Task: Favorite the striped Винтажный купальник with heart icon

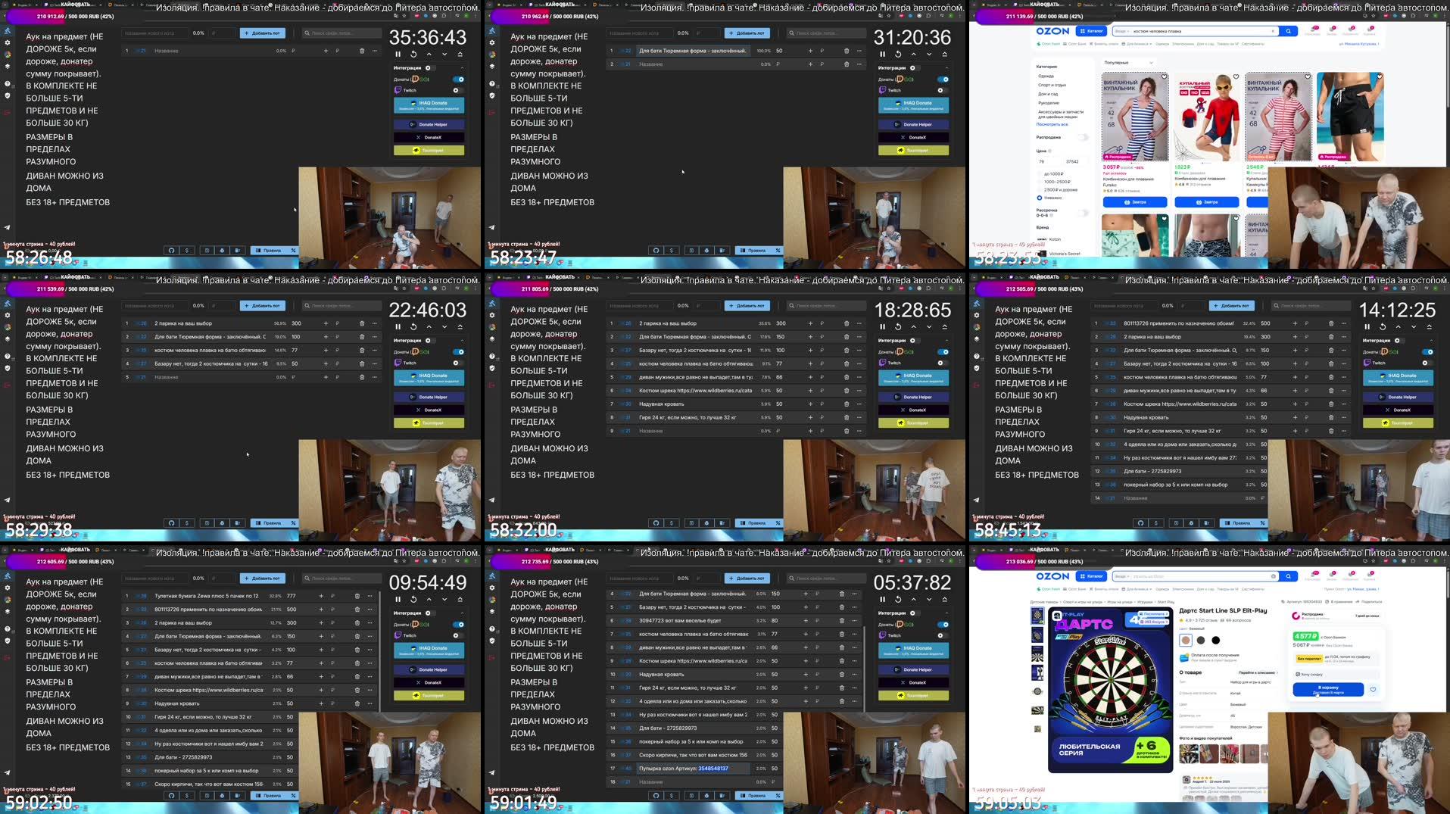Action: pos(1165,76)
